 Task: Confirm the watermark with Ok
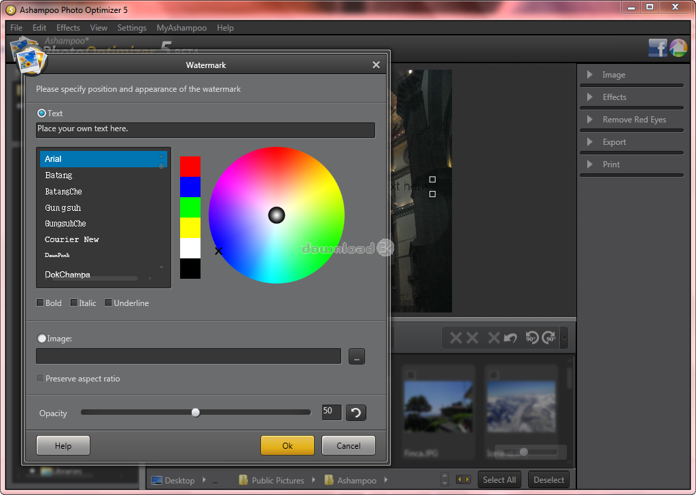coord(288,445)
